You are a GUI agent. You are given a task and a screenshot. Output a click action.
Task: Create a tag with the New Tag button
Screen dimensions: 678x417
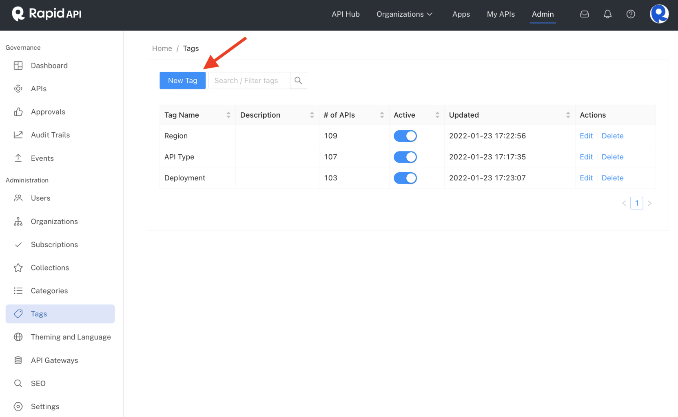point(182,81)
